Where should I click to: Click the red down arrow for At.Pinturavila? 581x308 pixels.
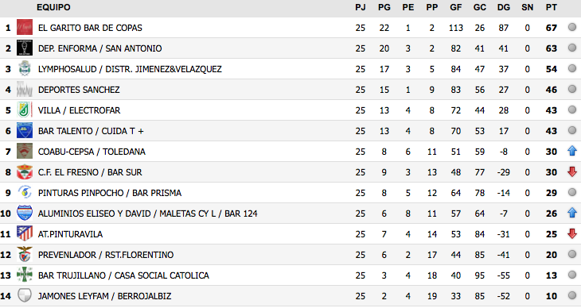coord(572,233)
